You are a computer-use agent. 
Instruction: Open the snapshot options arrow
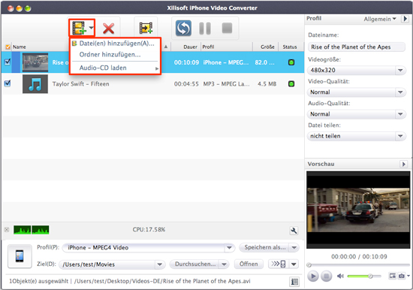408,276
